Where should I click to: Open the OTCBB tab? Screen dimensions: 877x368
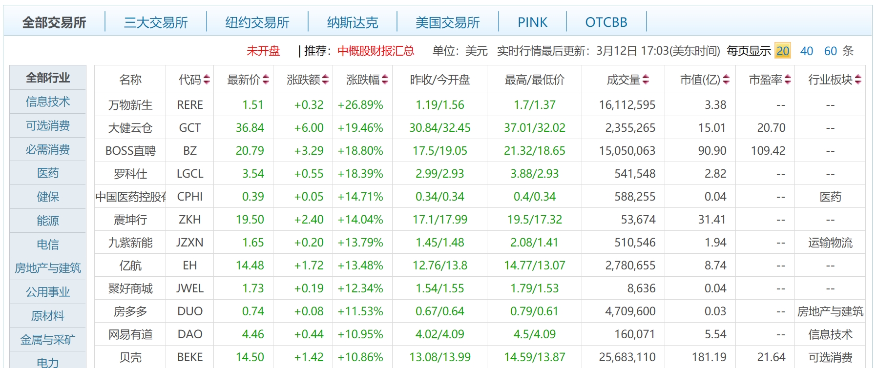pyautogui.click(x=606, y=22)
